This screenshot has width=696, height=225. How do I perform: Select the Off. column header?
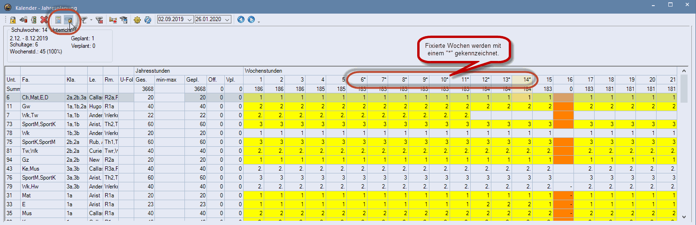click(x=215, y=79)
